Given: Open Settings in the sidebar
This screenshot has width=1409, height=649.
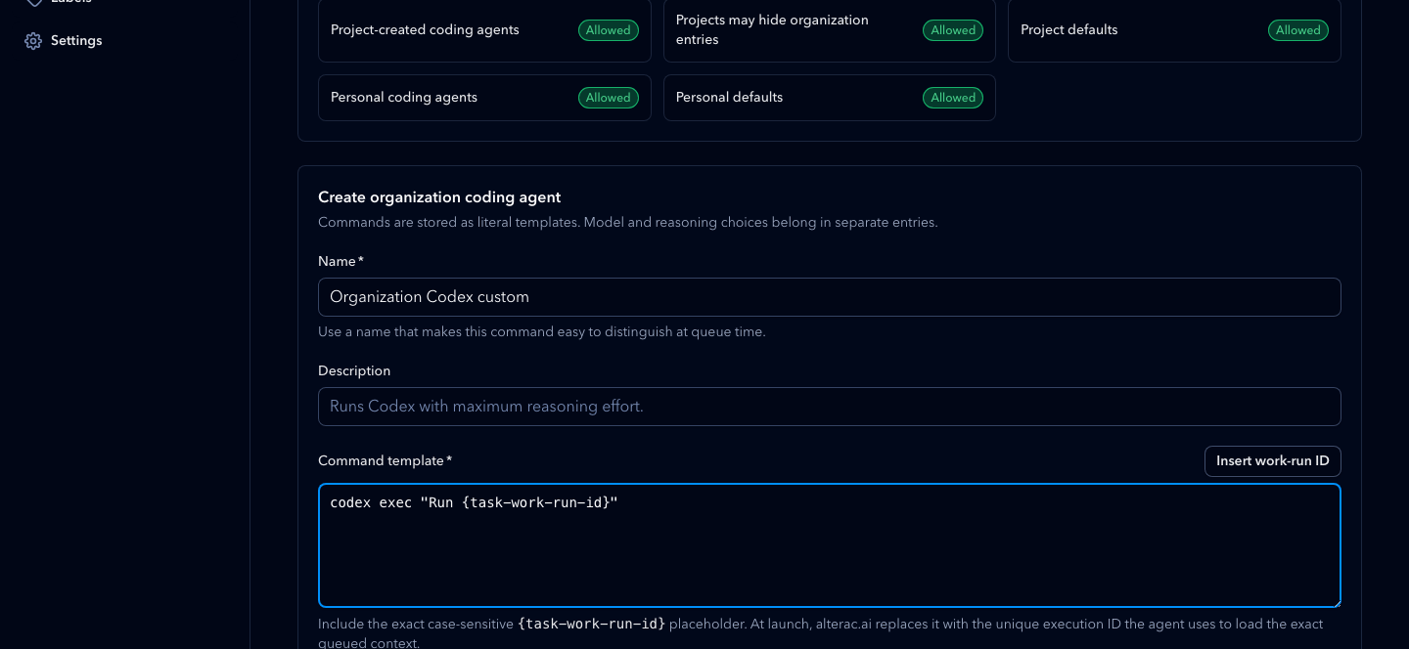Looking at the screenshot, I should (63, 41).
